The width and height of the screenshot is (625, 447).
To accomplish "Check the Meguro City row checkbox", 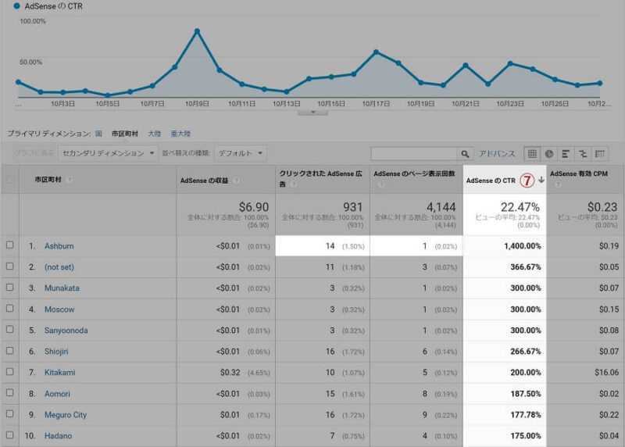I will pos(10,414).
